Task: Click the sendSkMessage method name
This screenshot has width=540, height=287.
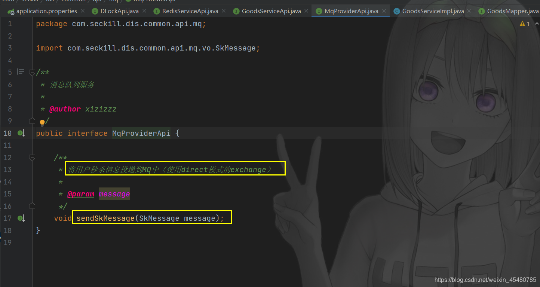Action: 105,218
